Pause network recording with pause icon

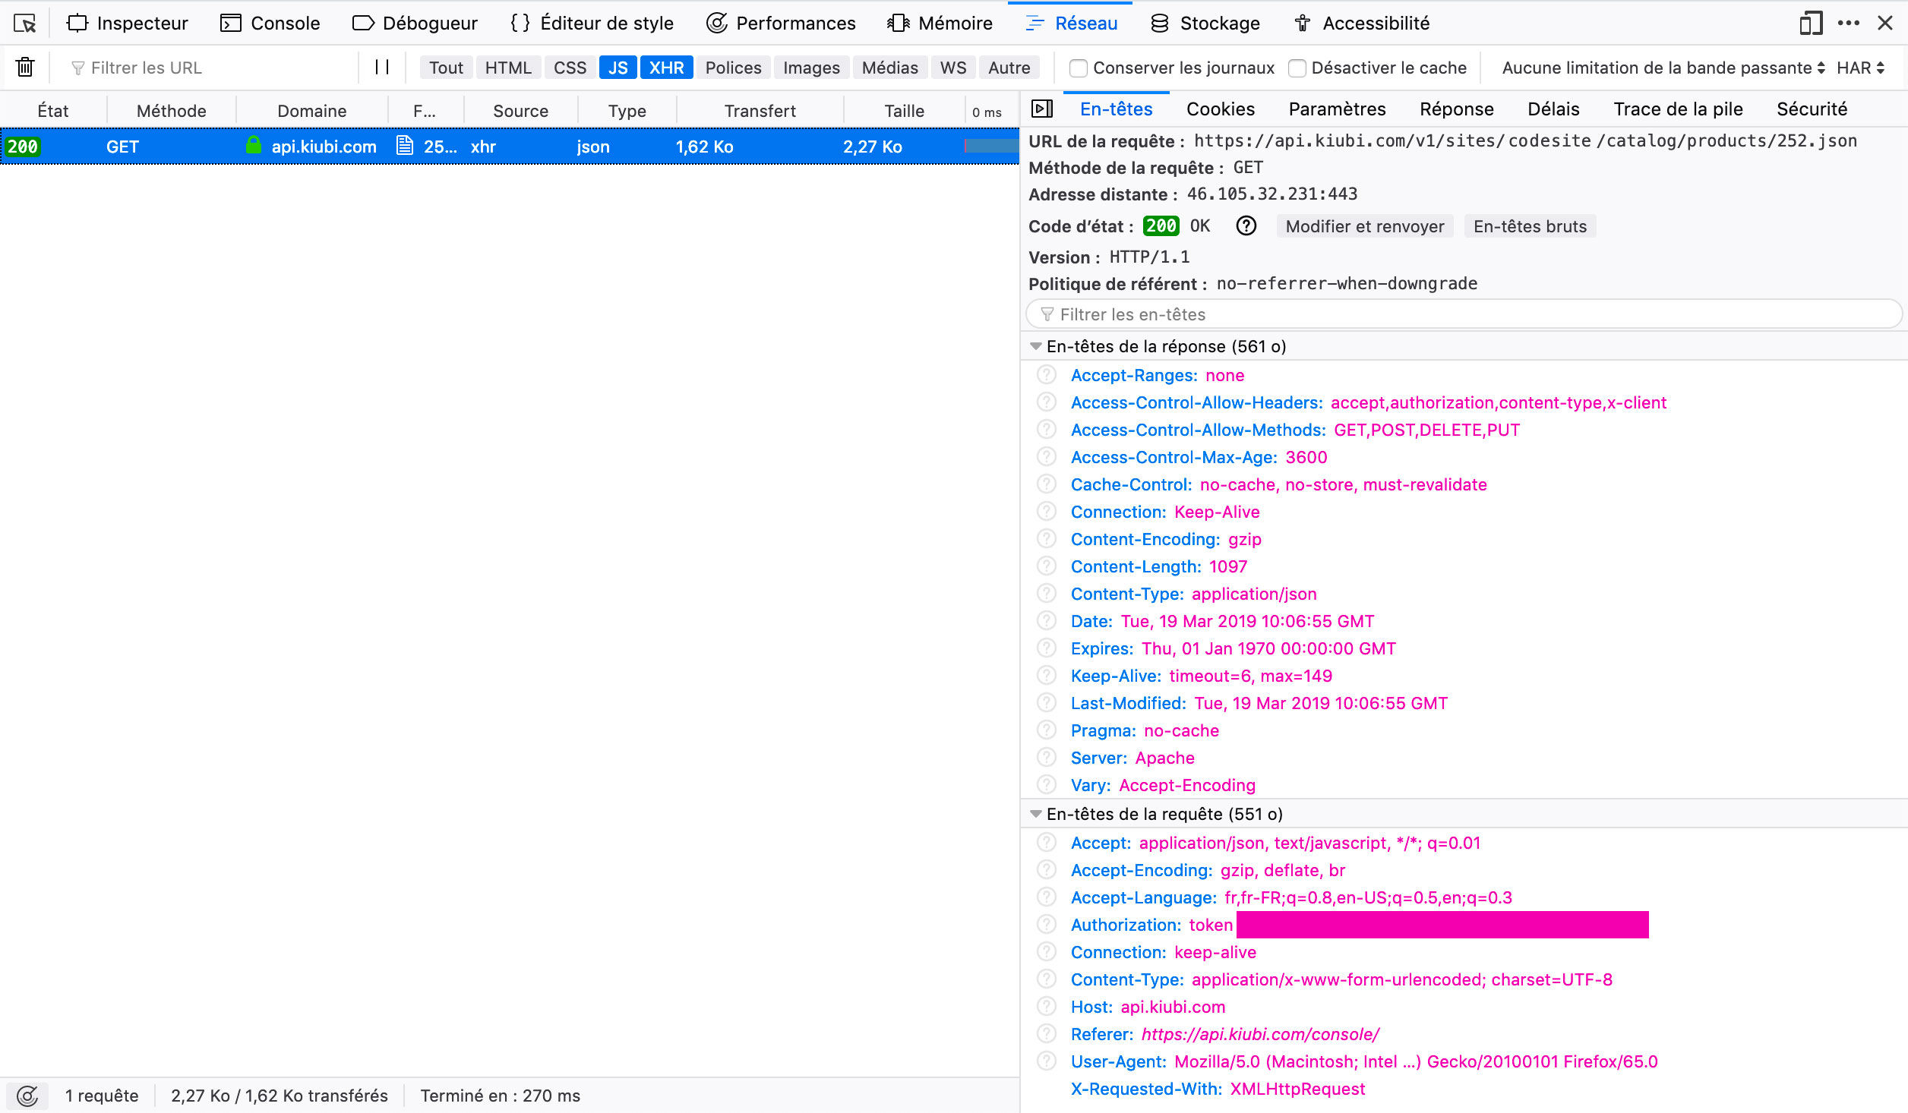coord(382,68)
